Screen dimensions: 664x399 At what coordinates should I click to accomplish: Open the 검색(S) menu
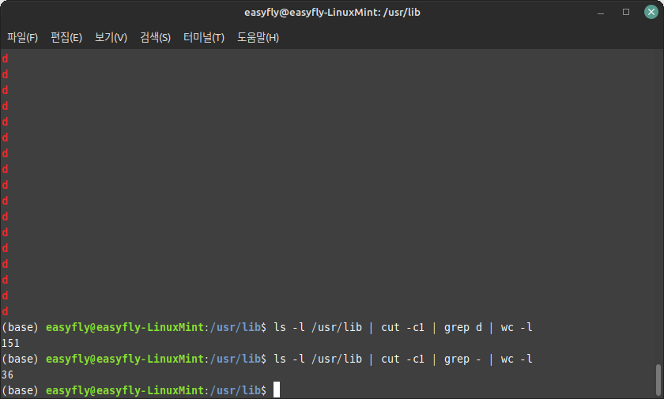[156, 38]
